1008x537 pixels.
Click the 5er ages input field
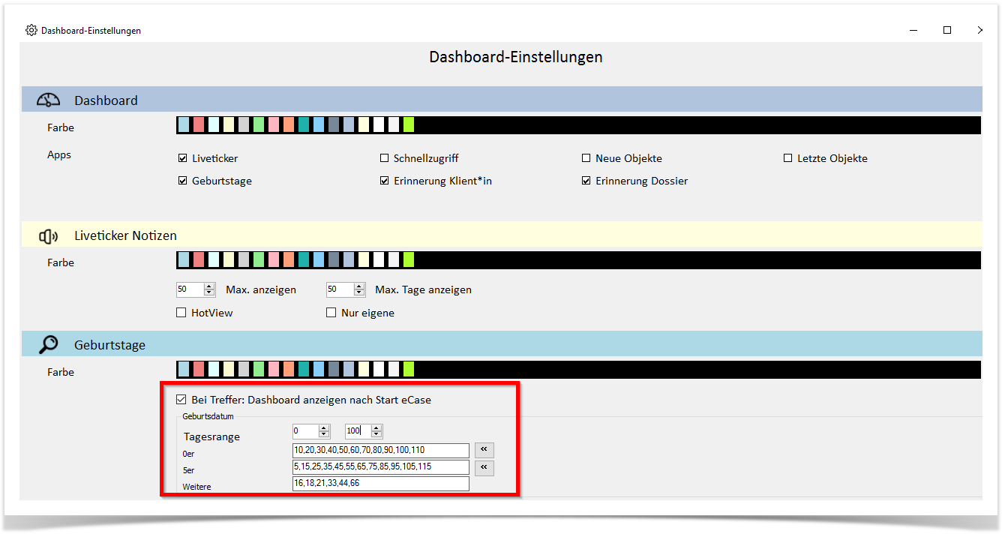pyautogui.click(x=381, y=467)
